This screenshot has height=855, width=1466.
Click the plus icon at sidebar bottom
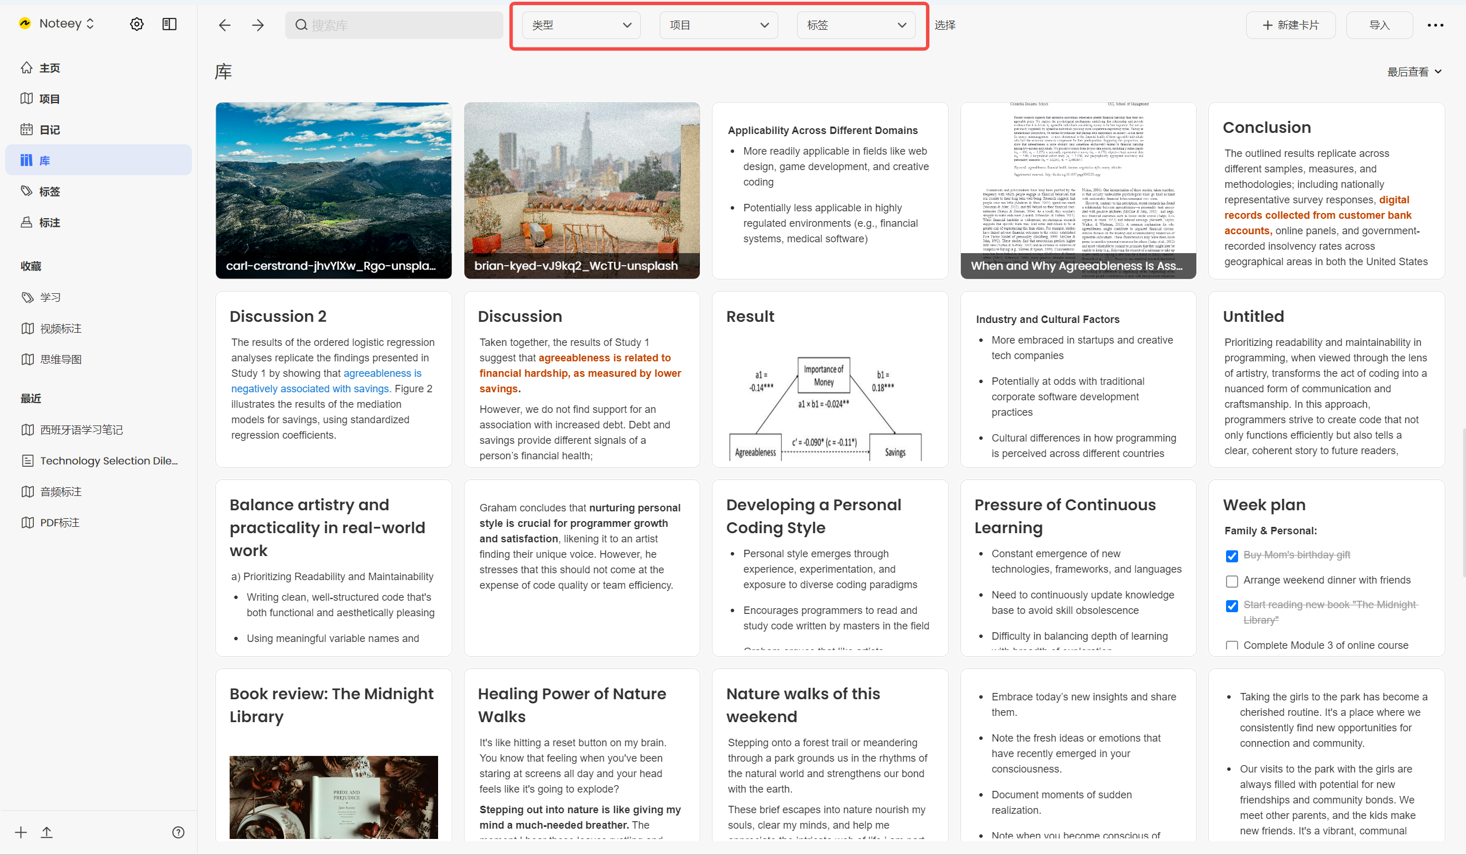21,832
